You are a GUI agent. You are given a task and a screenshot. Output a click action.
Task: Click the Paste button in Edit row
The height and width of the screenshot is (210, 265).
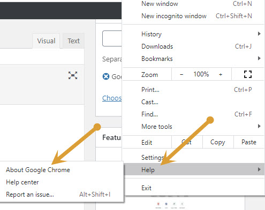click(x=249, y=142)
